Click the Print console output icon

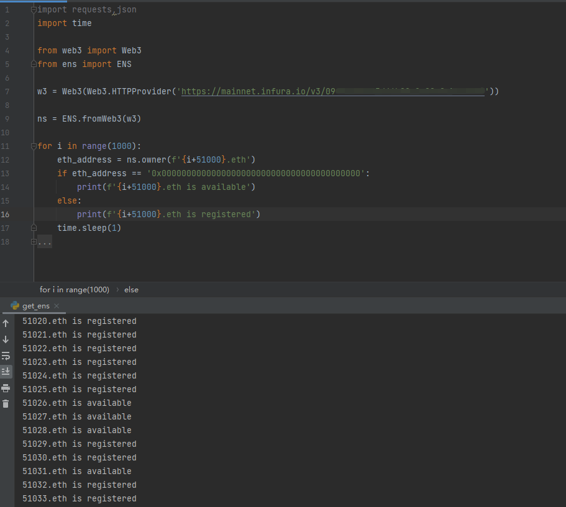tap(6, 388)
